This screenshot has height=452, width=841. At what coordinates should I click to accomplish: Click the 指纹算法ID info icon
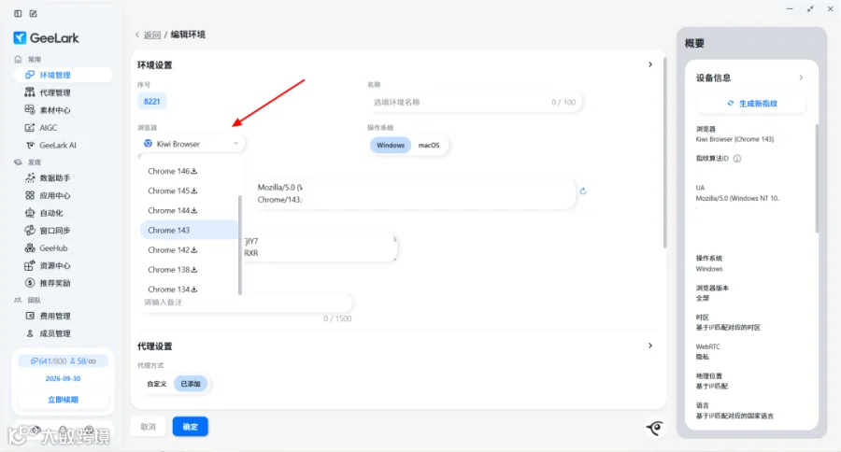click(737, 159)
